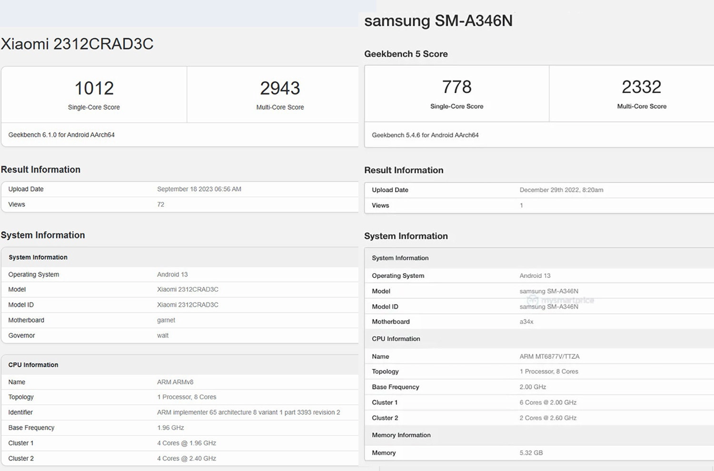Select the Xiaomi "Model ID" label

coord(21,305)
